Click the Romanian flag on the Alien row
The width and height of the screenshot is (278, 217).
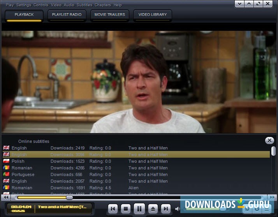(x=6, y=187)
